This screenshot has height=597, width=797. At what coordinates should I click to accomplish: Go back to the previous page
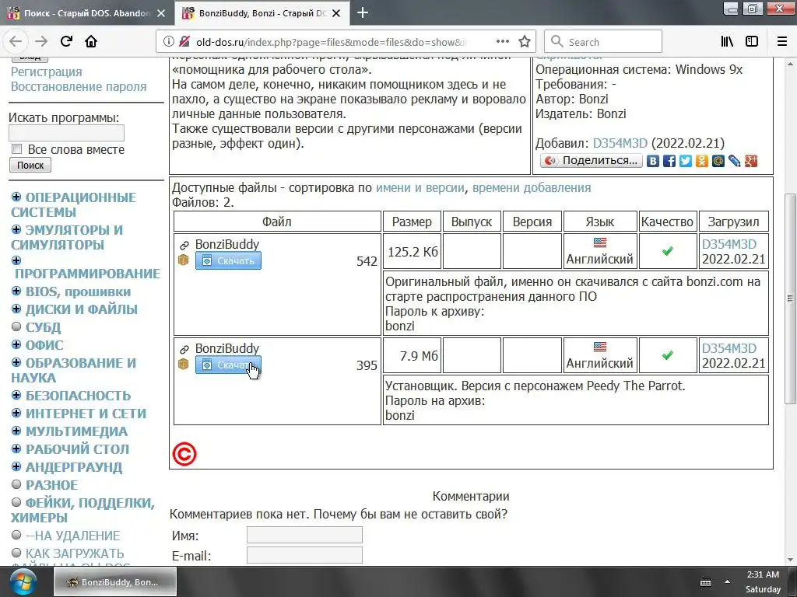(x=16, y=42)
